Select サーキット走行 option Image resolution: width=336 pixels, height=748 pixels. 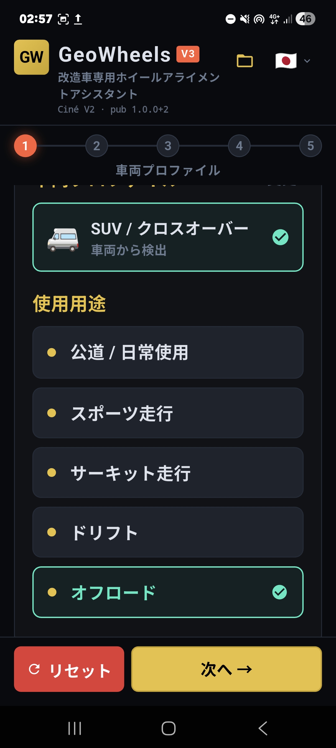168,472
